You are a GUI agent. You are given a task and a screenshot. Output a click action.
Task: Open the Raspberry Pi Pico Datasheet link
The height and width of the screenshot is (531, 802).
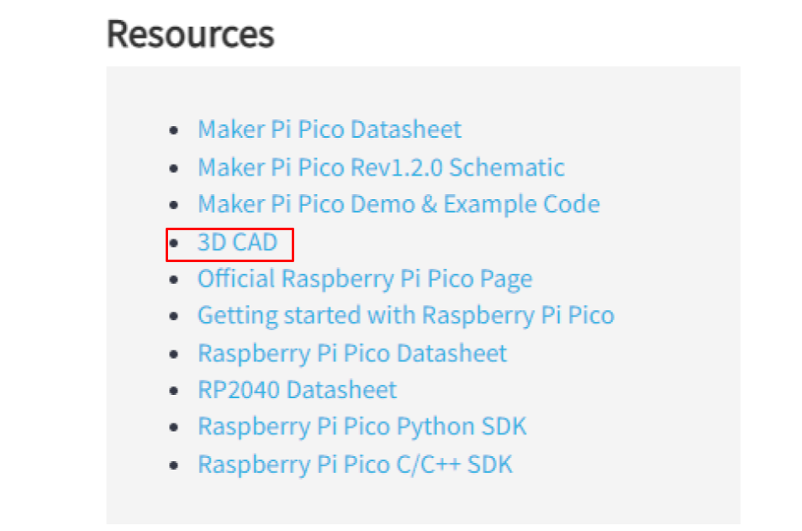(x=351, y=353)
